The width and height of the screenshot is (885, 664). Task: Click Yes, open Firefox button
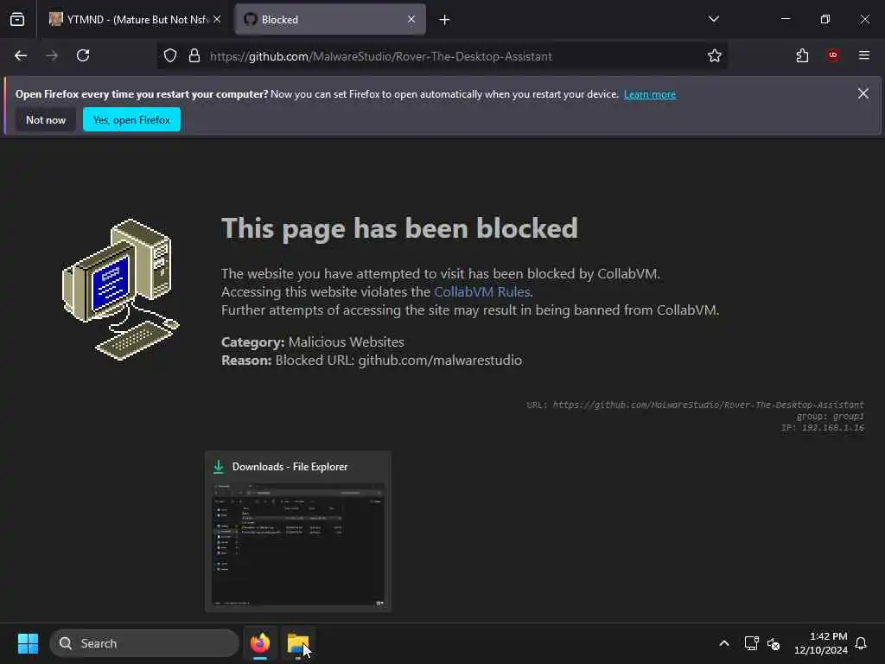pyautogui.click(x=131, y=119)
